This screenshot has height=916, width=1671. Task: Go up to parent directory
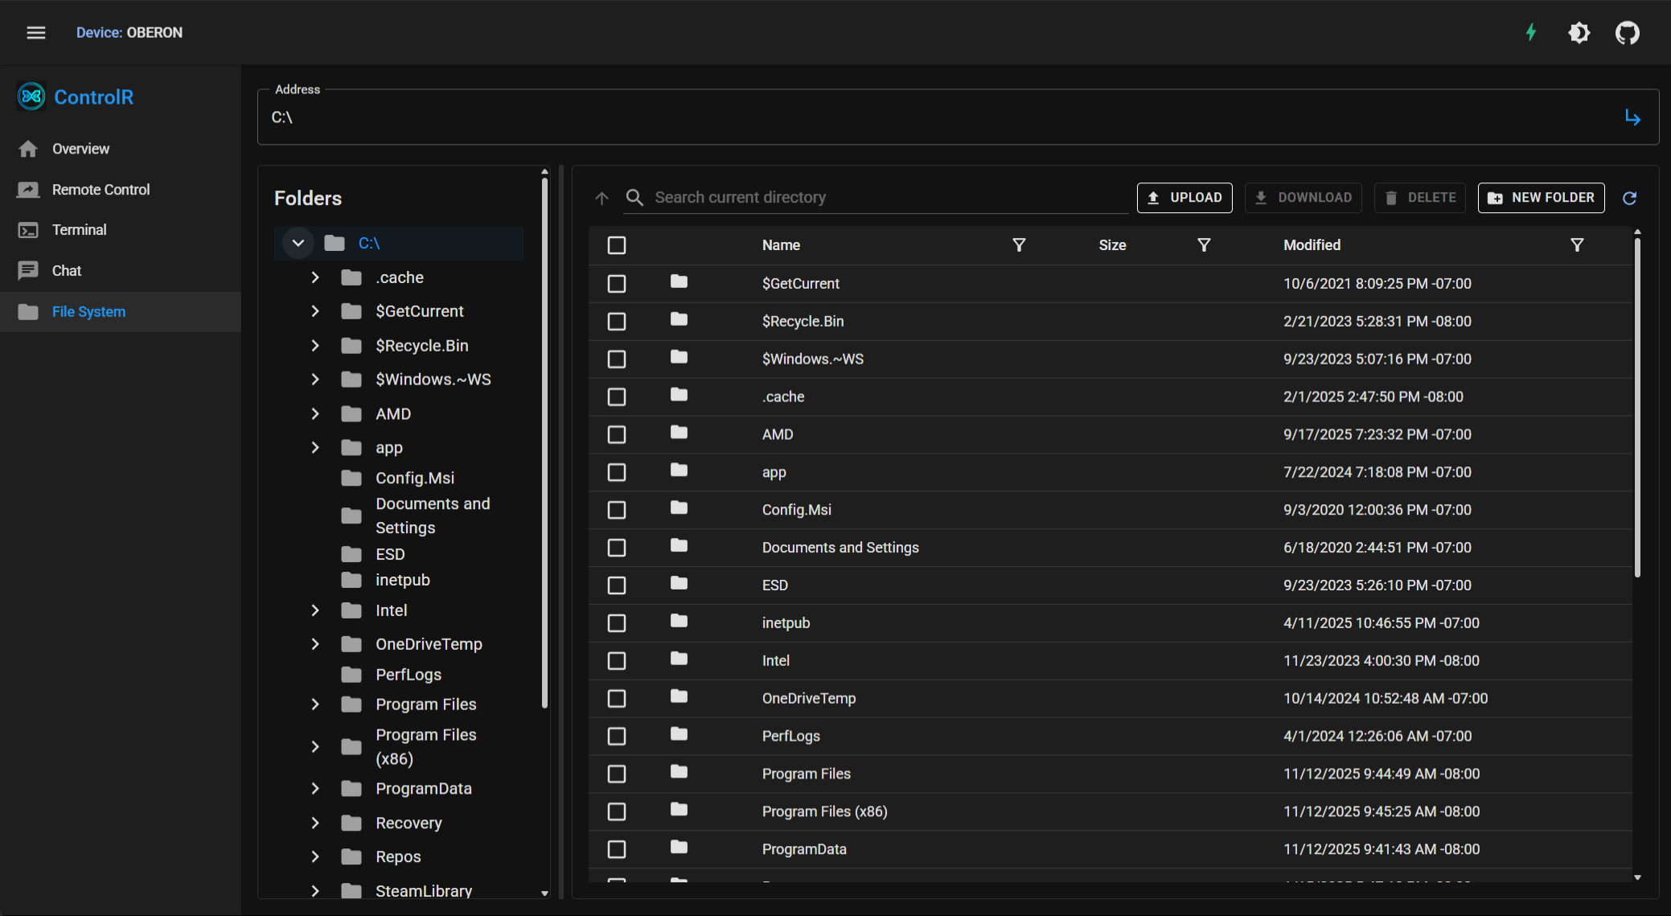point(601,198)
